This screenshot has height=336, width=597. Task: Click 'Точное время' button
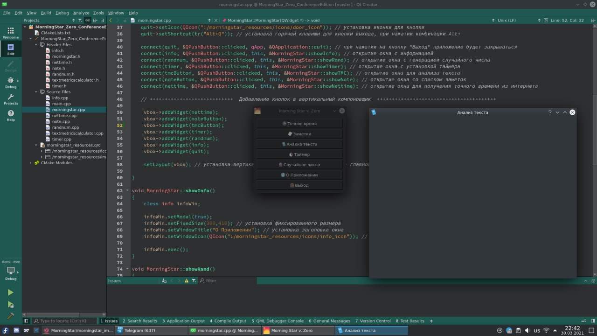coord(299,124)
